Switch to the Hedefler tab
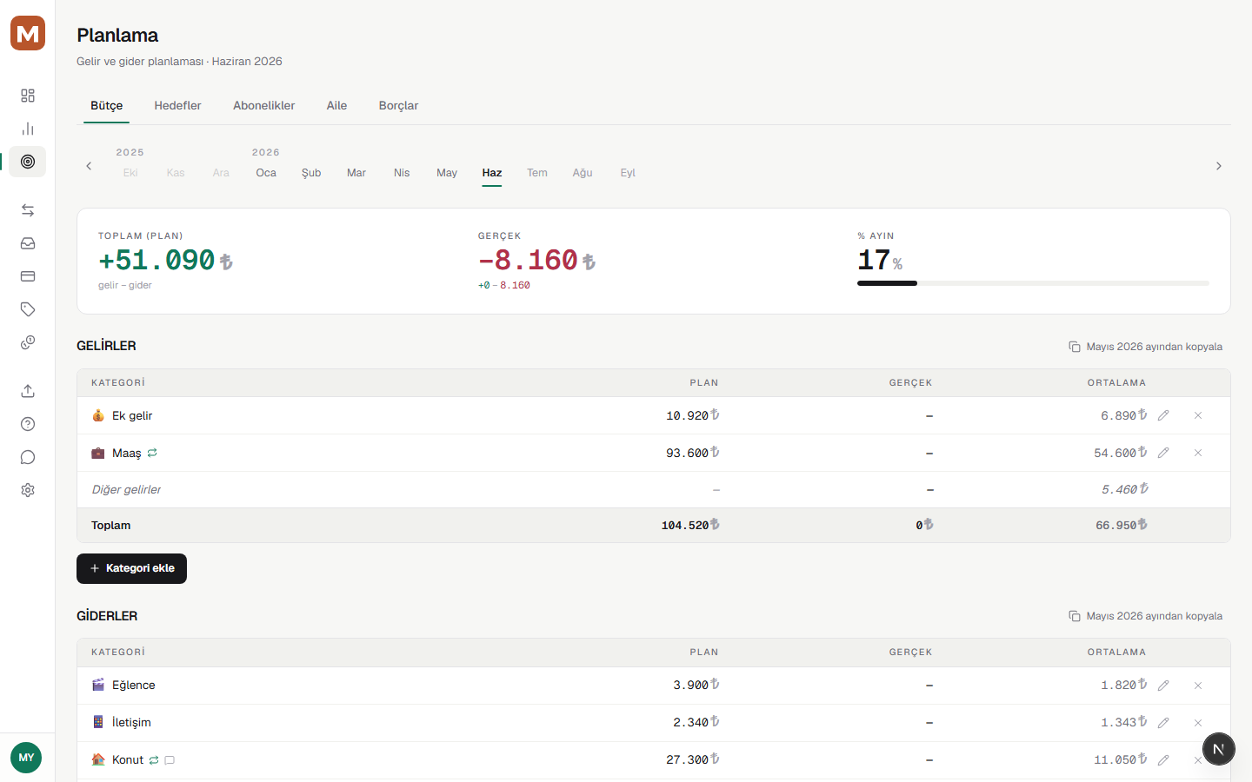Viewport: 1252px width, 782px height. click(x=177, y=106)
